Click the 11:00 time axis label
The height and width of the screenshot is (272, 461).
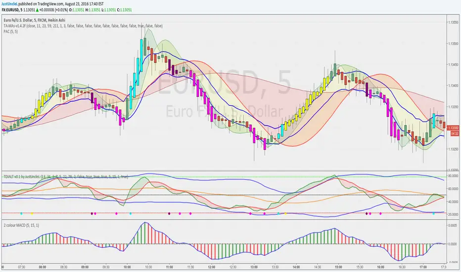(169, 267)
